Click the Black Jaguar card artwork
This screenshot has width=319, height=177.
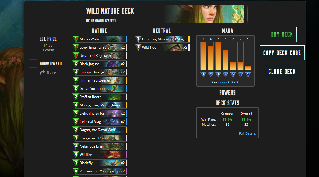pos(113,64)
